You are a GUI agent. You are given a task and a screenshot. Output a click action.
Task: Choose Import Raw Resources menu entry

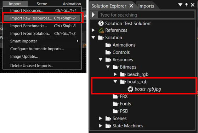(42, 18)
